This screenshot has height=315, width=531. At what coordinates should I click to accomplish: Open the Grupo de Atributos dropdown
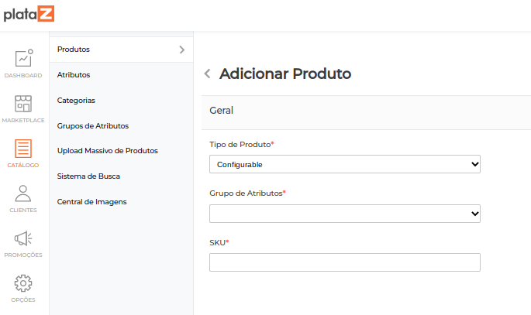[x=344, y=213]
